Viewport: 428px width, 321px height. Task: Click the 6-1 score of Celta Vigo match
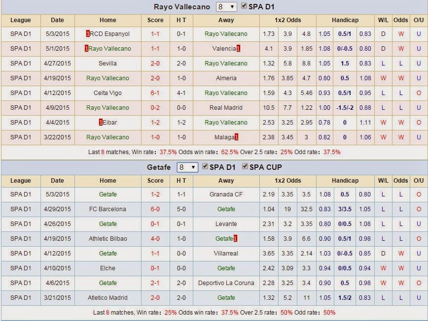click(155, 93)
